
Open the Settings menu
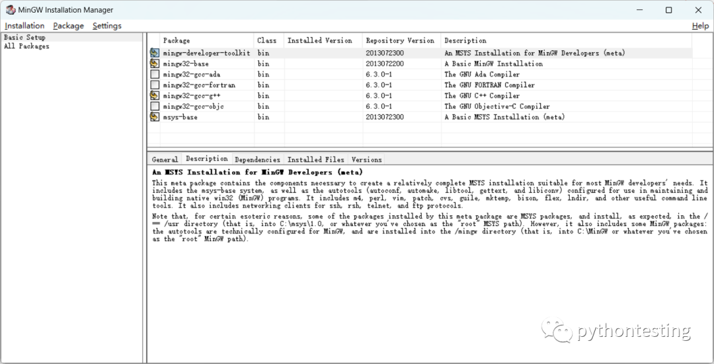pos(107,26)
